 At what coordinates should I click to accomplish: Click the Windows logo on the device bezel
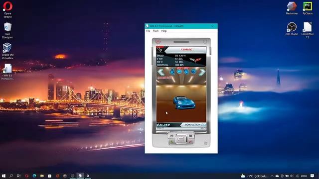click(206, 143)
